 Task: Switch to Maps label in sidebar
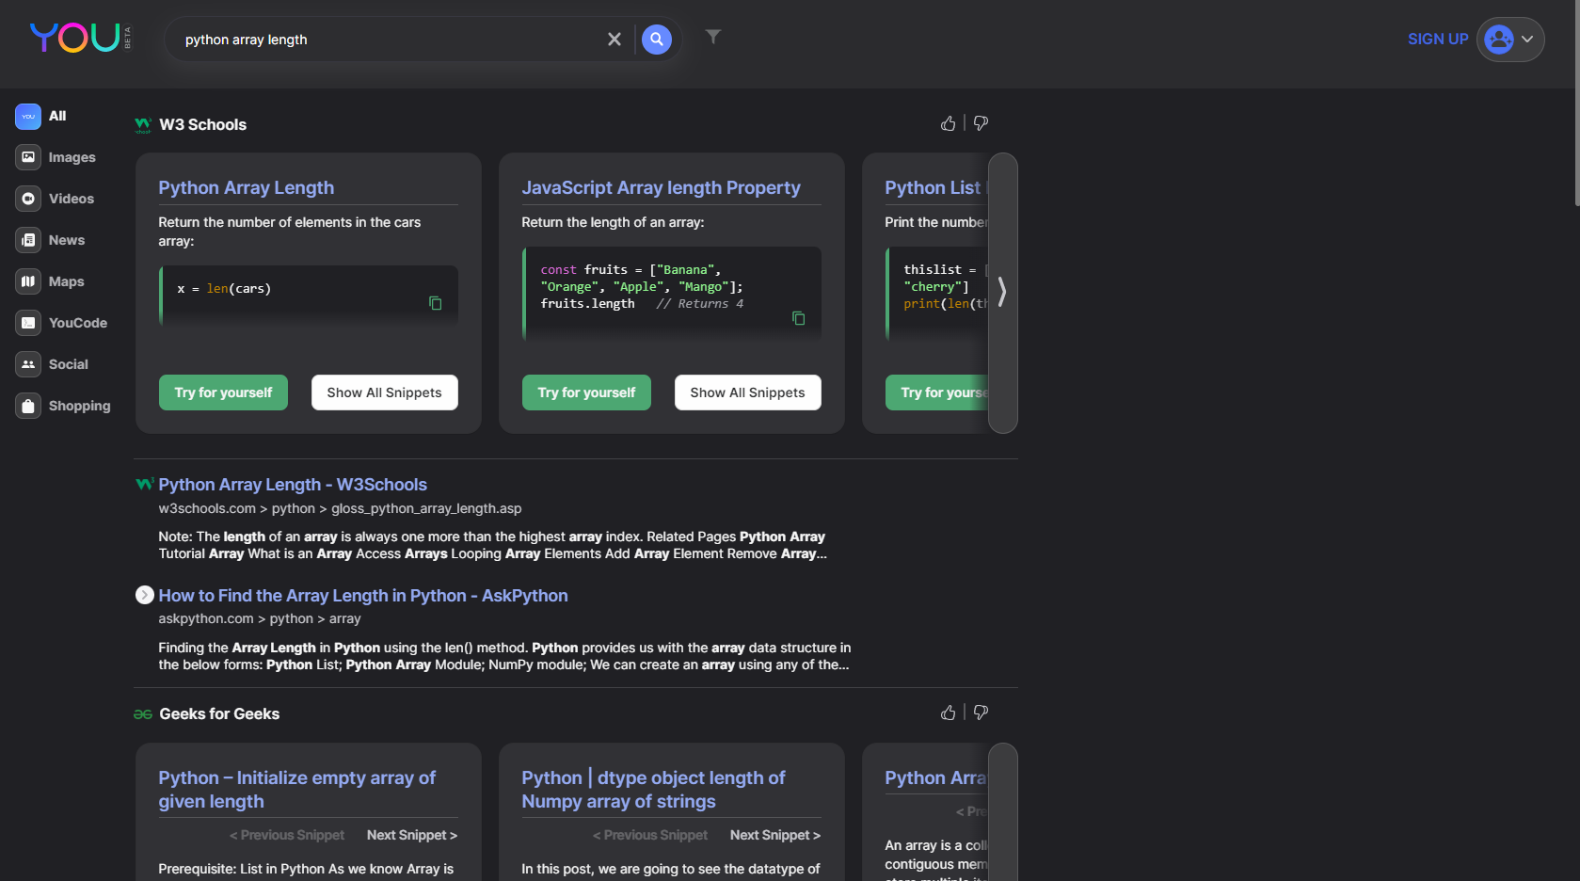[x=67, y=281]
